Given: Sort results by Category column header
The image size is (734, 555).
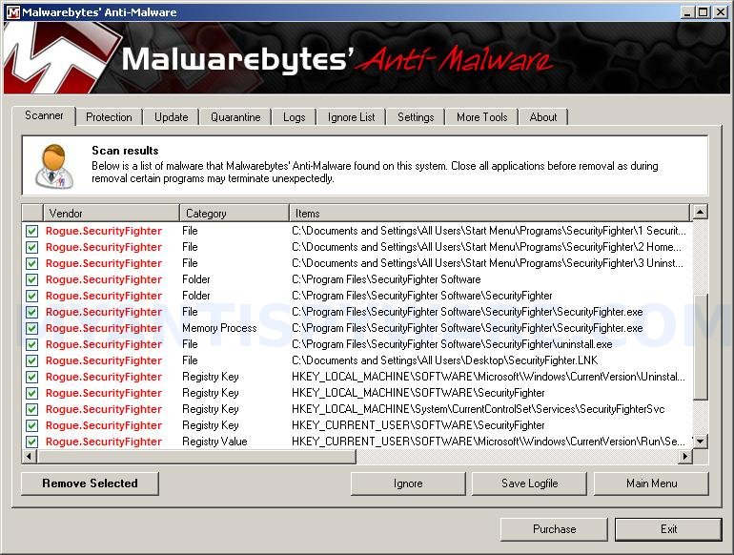Looking at the screenshot, I should pos(234,214).
